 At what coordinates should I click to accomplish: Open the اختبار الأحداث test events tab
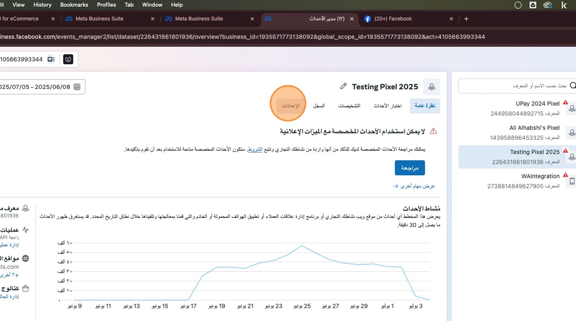[388, 106]
